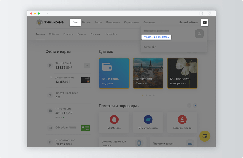Open the Касса section
Screen dimensions: 243x158
pyautogui.click(x=98, y=22)
